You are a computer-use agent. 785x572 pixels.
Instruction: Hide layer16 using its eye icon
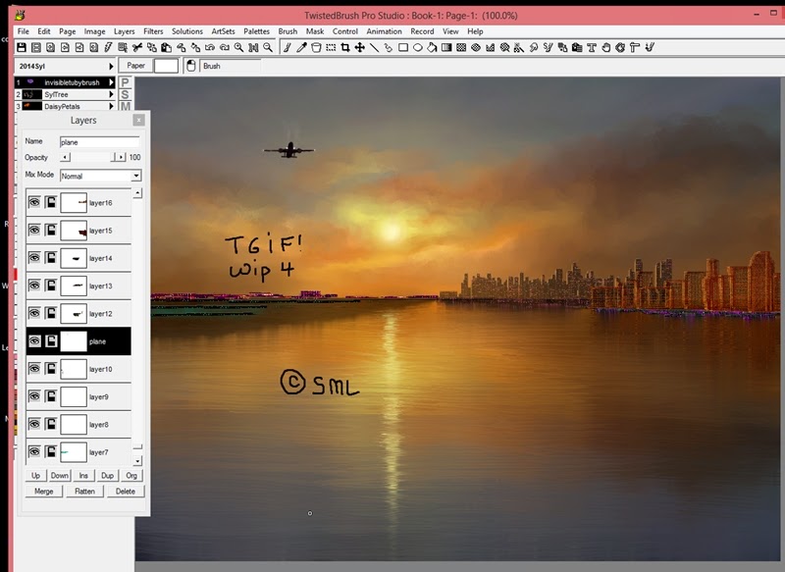click(34, 202)
